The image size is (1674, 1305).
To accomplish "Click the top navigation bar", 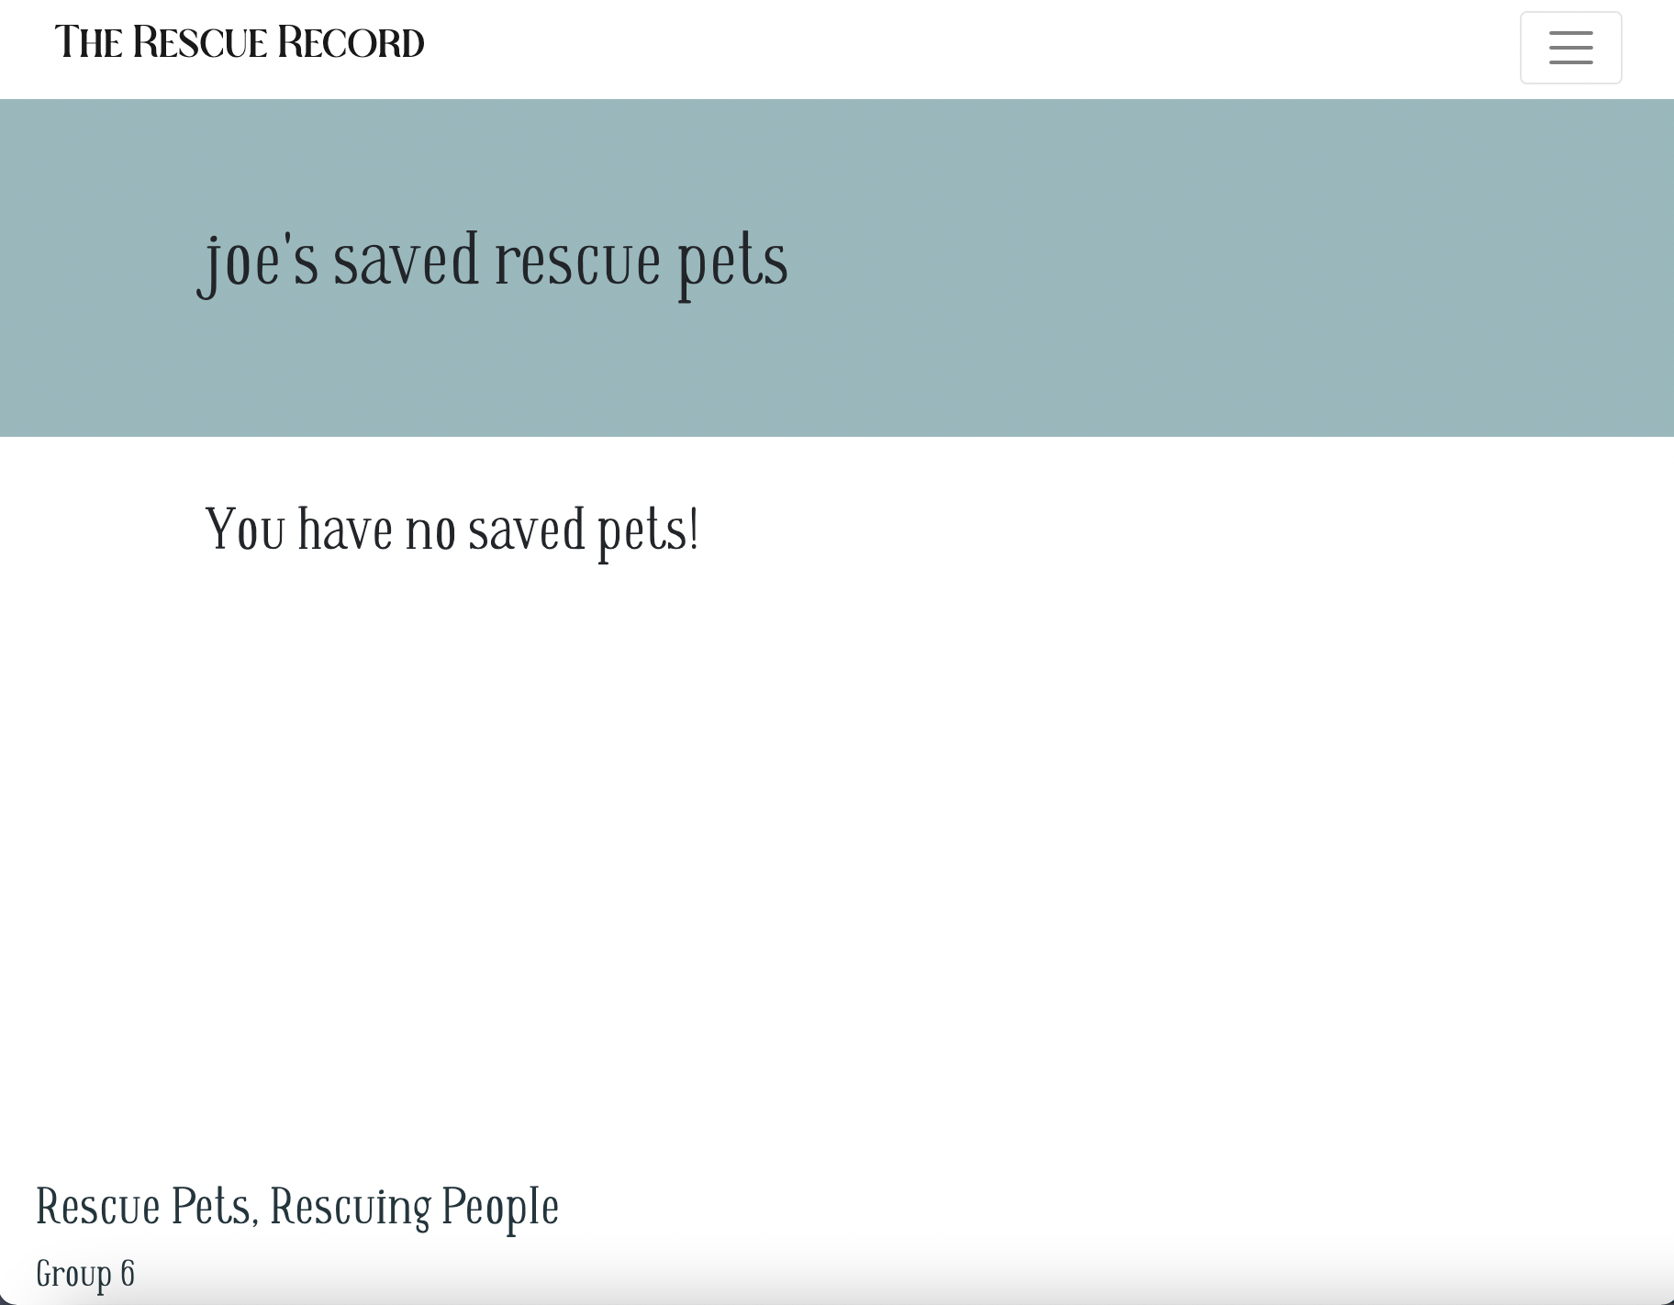I will click(826, 48).
